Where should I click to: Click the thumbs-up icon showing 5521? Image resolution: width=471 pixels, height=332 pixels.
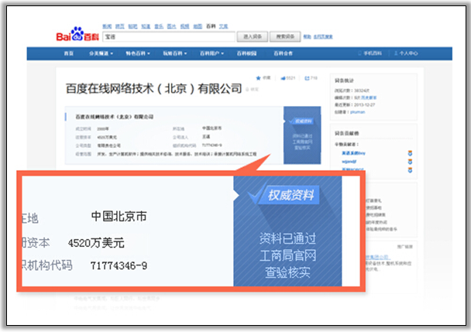[283, 78]
